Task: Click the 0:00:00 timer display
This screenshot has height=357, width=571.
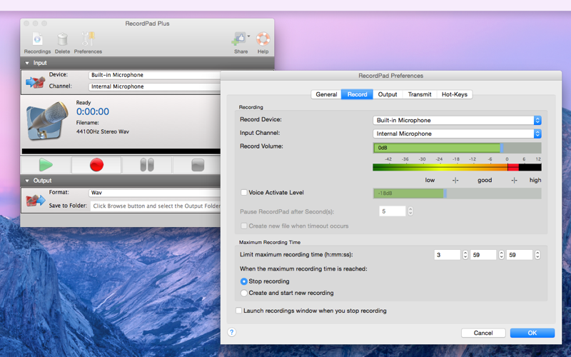Action: point(93,112)
